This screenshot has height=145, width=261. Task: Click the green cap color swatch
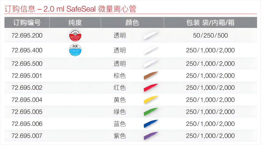tap(151, 112)
